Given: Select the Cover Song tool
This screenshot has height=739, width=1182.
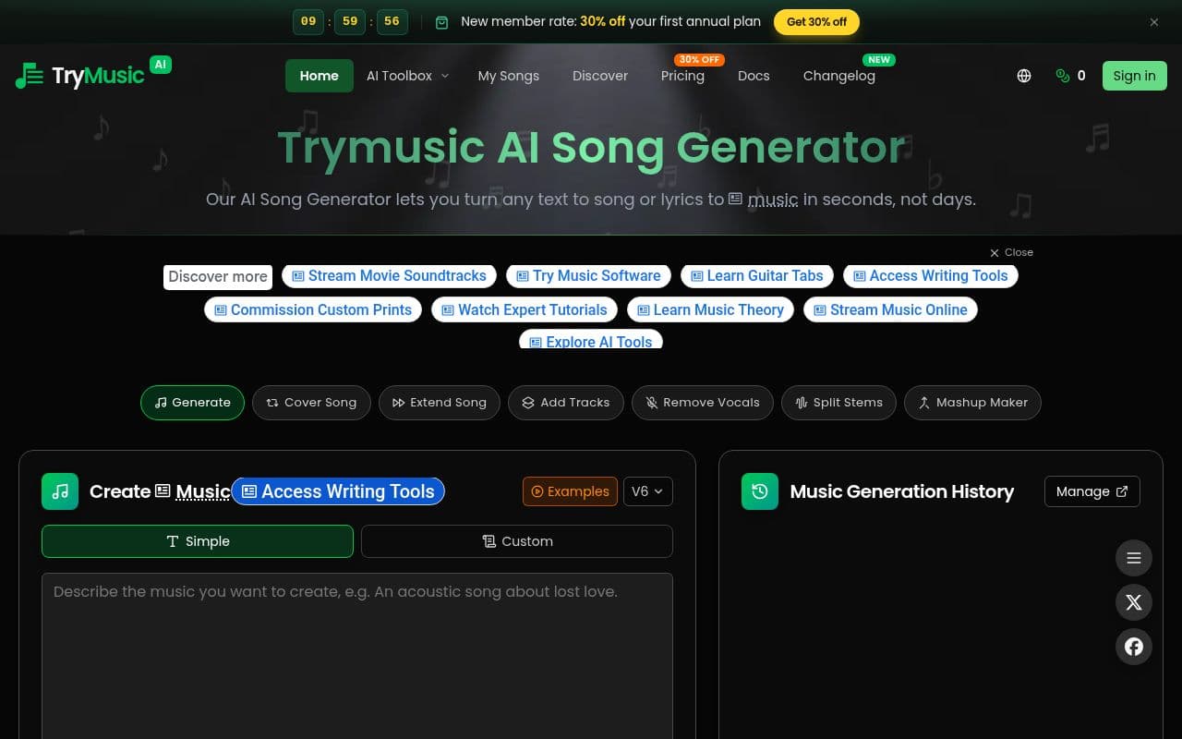Looking at the screenshot, I should [311, 403].
